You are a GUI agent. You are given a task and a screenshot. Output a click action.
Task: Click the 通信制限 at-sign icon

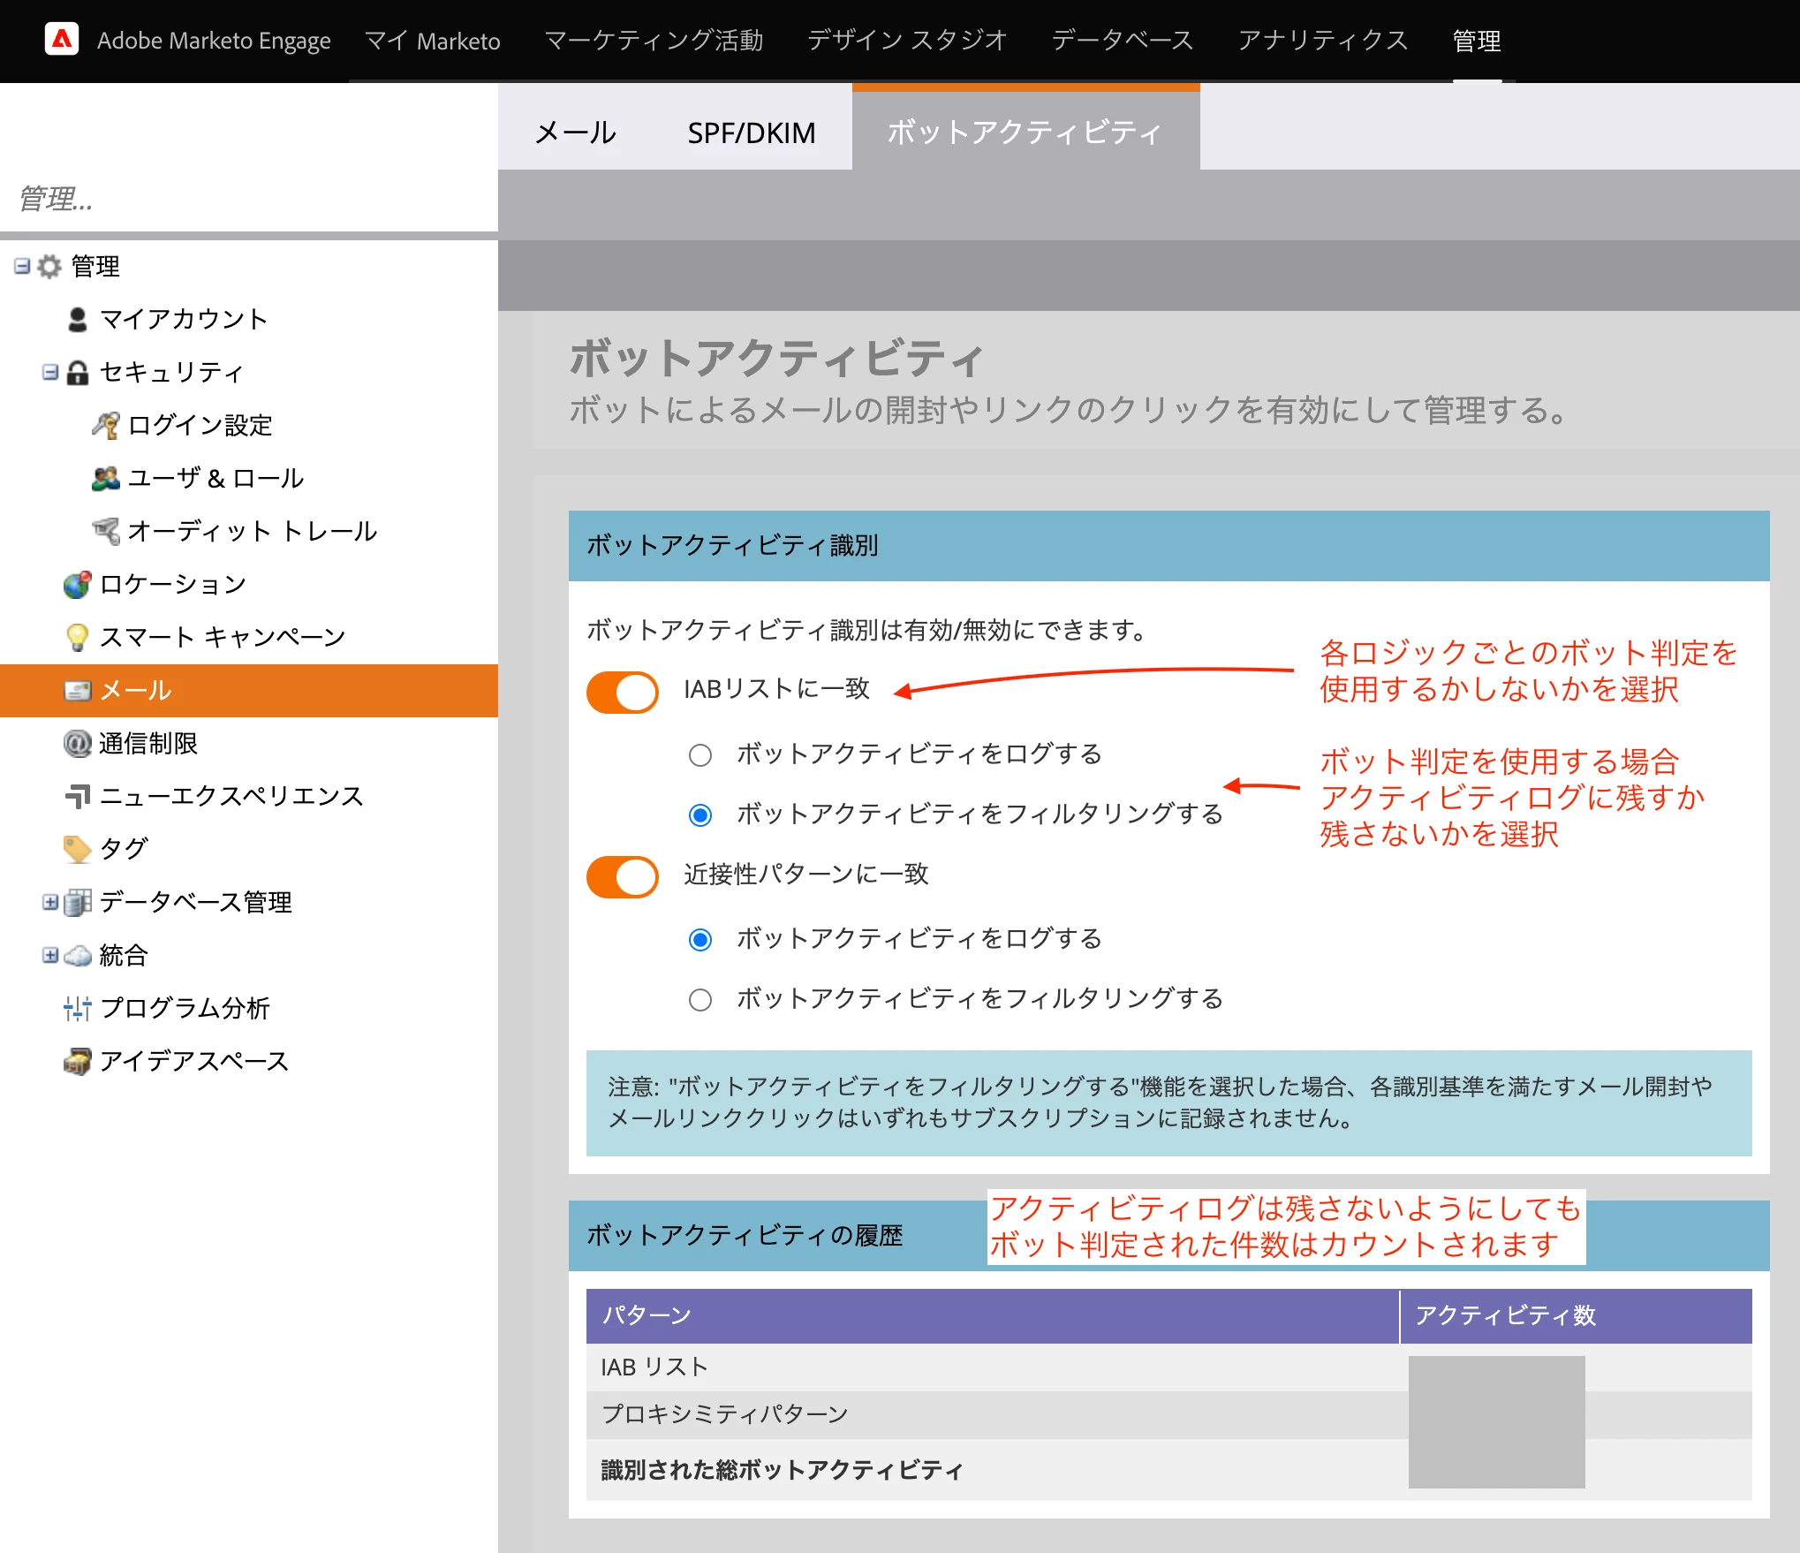point(78,743)
